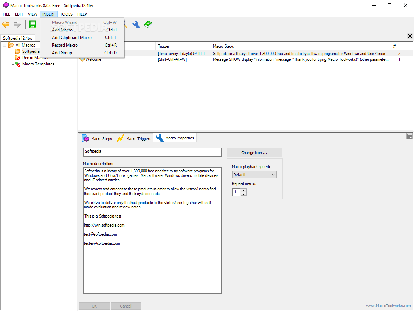Close the Softpedia12.4tw file tab

pos(410,36)
